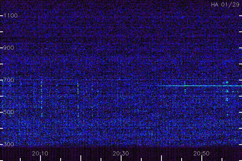Click the 700 frequency axis label
The width and height of the screenshot is (242, 161).
[x=9, y=80]
